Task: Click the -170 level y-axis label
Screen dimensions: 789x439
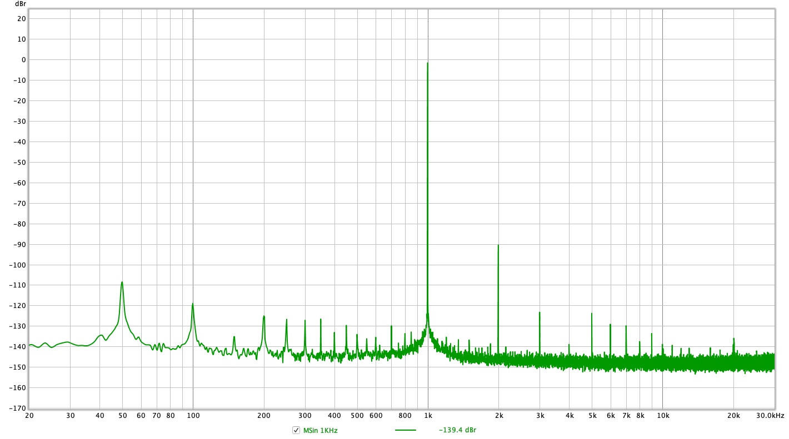Action: (x=18, y=408)
